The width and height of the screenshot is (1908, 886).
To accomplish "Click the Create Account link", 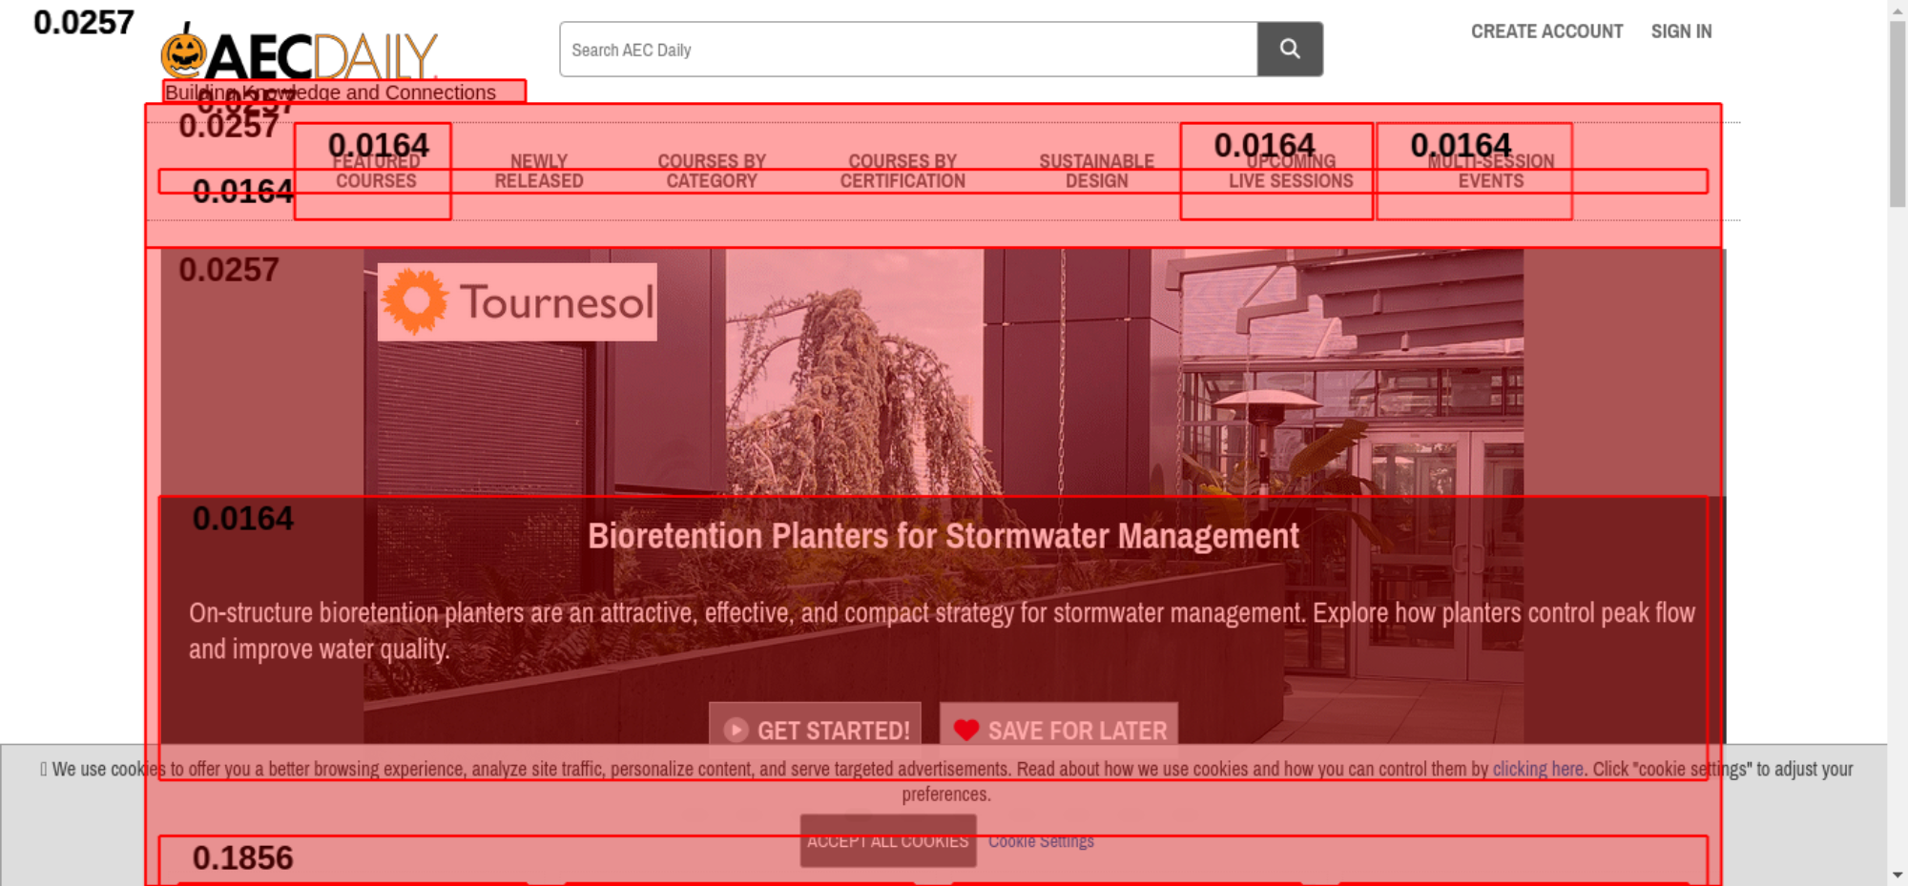I will 1546,31.
